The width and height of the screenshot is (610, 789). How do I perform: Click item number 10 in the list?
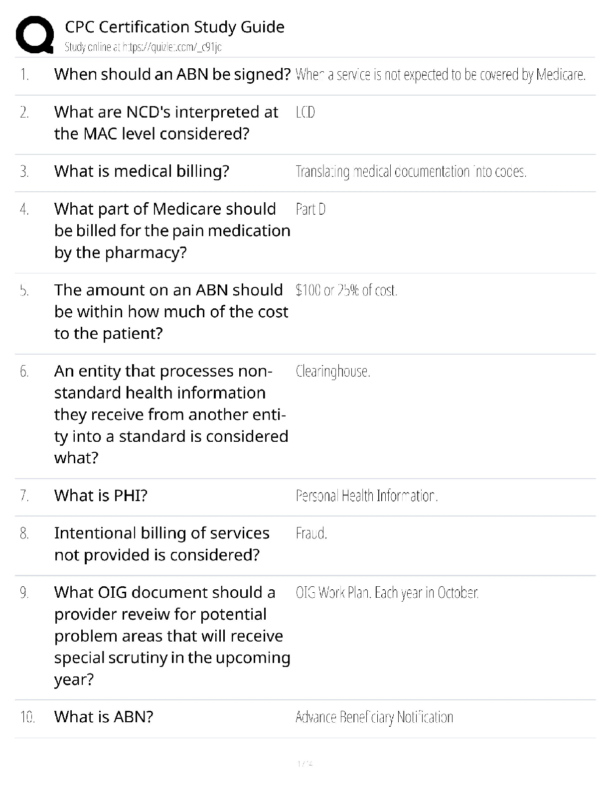(x=27, y=717)
